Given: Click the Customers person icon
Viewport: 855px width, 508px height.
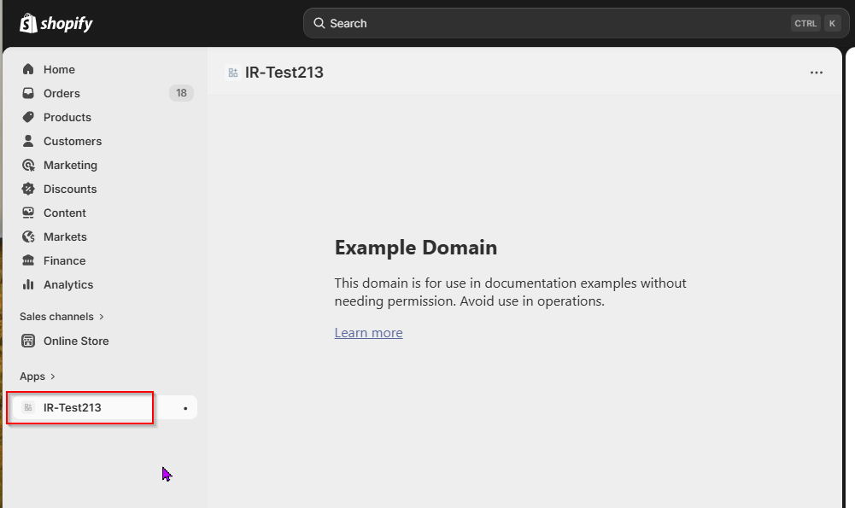Looking at the screenshot, I should click(28, 141).
